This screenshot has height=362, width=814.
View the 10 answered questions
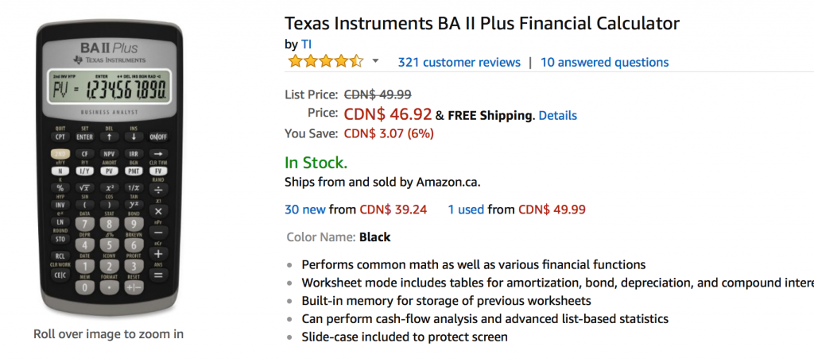604,62
